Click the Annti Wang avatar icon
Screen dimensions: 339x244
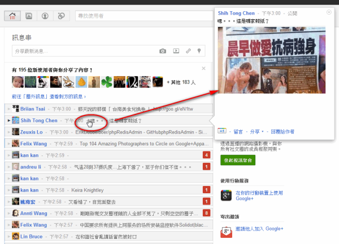(15, 213)
